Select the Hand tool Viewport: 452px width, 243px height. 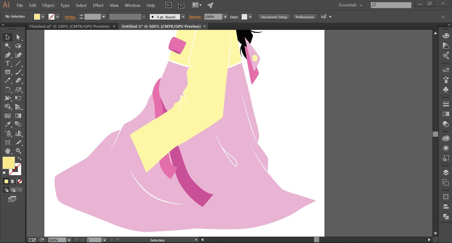8,151
